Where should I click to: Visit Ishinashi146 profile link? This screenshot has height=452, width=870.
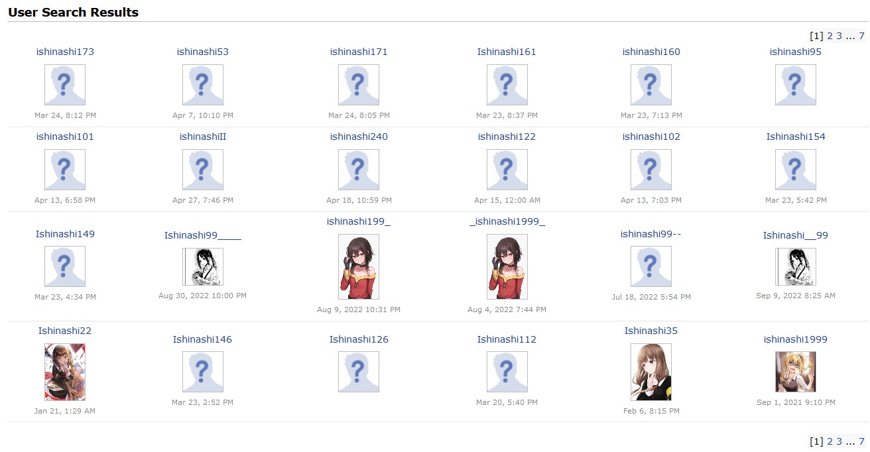tap(203, 339)
